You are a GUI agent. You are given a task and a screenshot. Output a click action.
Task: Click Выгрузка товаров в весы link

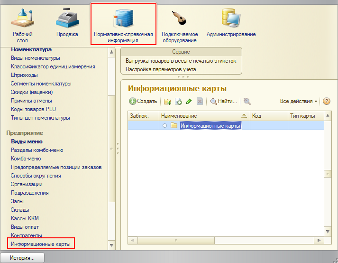(x=181, y=61)
